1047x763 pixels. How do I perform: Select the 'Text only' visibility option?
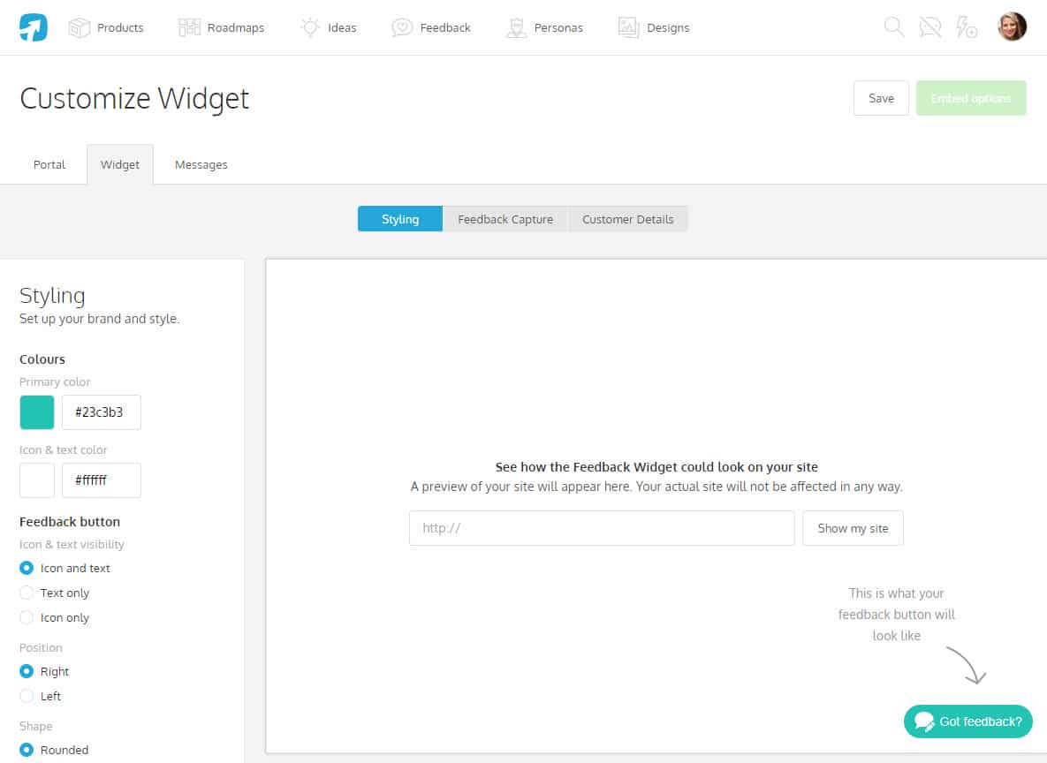point(27,593)
